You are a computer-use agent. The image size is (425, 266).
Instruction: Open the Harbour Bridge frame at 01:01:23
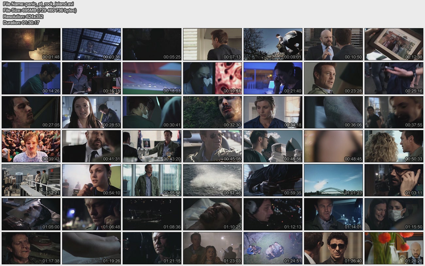pyautogui.click(x=333, y=180)
